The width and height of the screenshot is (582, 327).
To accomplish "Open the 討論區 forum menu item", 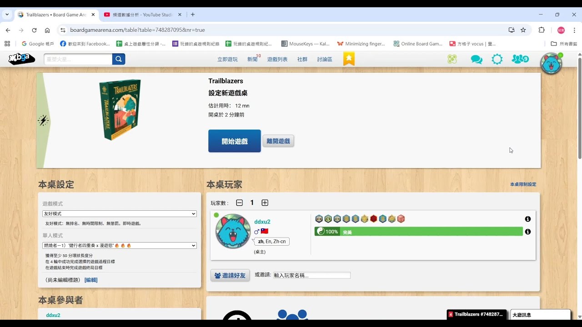I will click(x=325, y=59).
